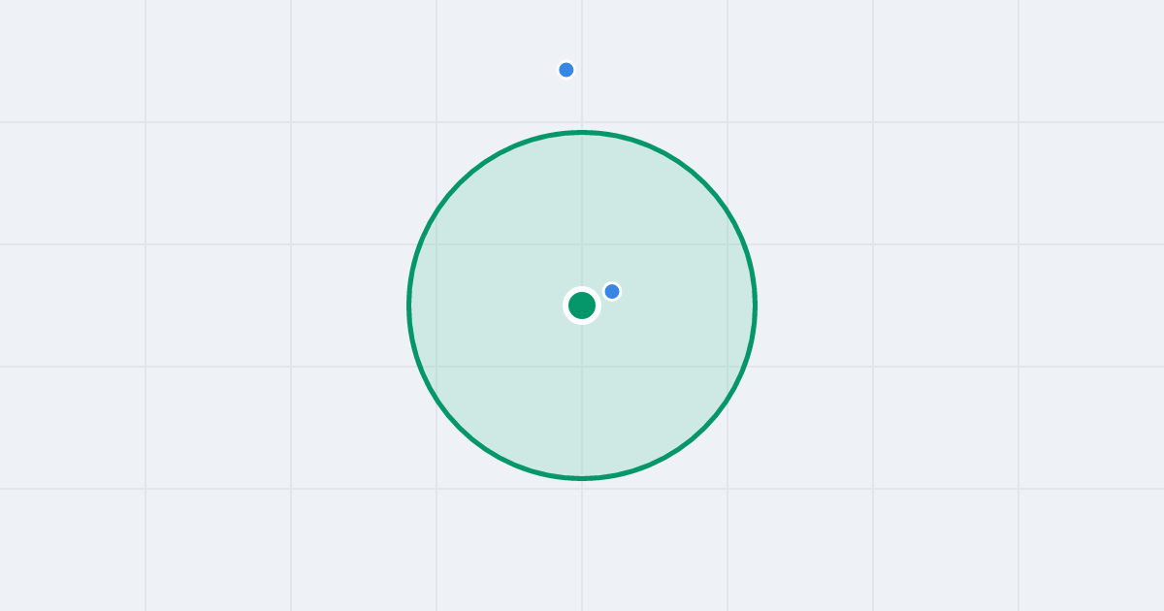Screen dimensions: 1164x611
Task: Click the grid intersection just inside circle's upper left
Action: tap(436, 244)
